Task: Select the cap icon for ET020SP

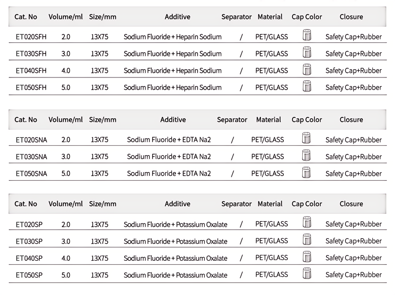Action: click(x=307, y=222)
